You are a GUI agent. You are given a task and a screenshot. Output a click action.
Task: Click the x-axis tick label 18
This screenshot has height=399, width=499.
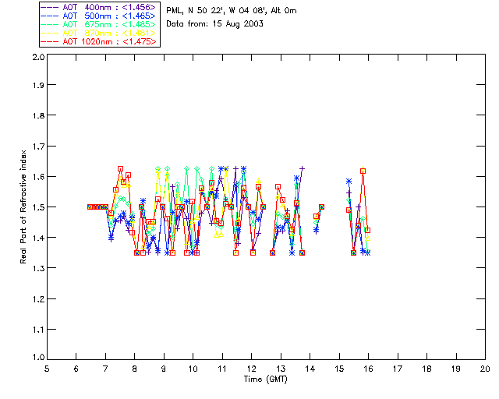[x=426, y=369]
